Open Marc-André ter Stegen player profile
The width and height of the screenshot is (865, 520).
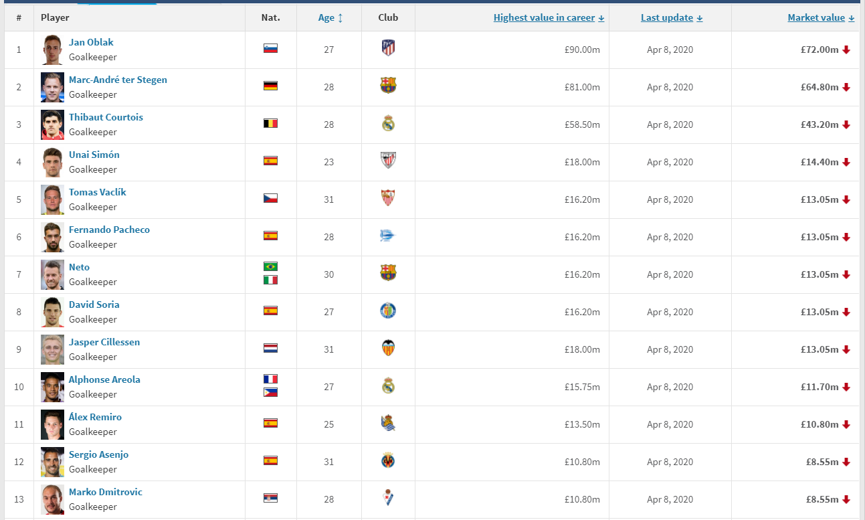coord(118,80)
